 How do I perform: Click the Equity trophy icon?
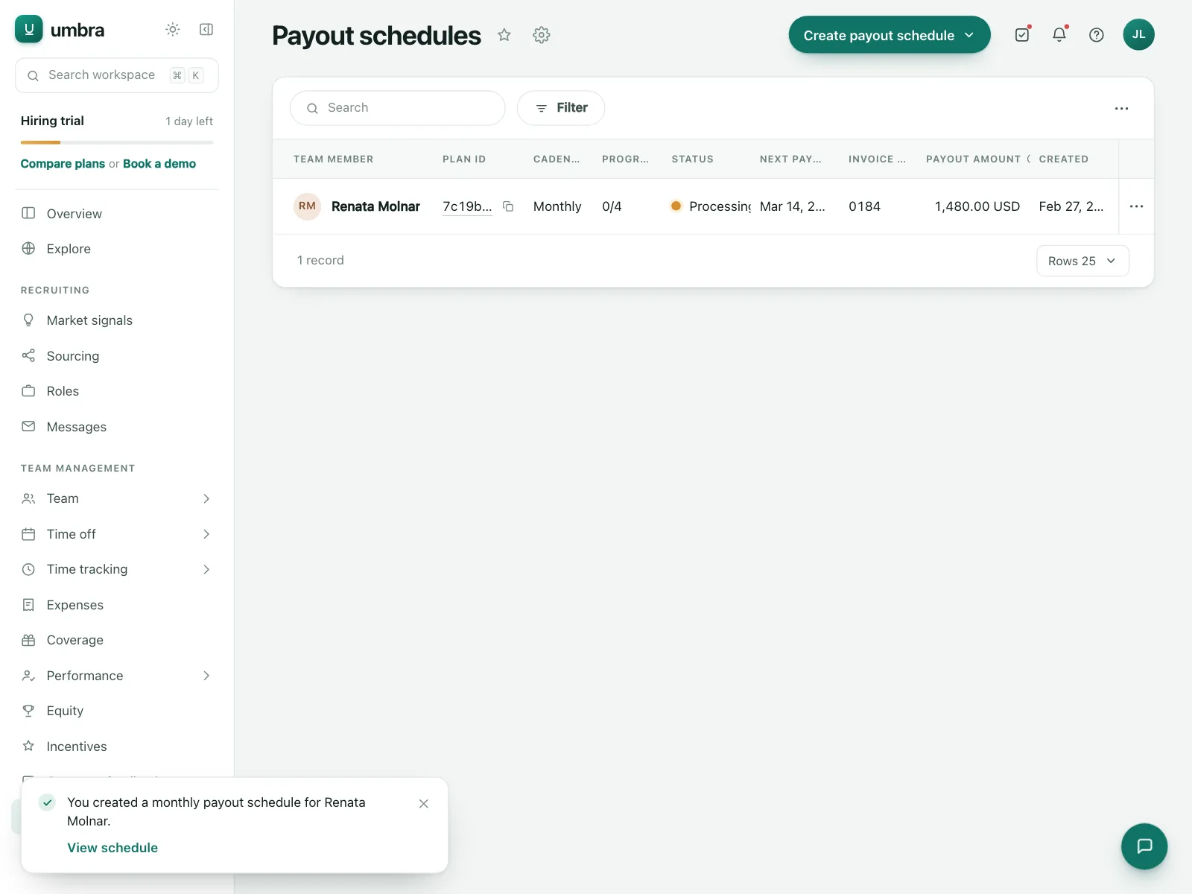[28, 711]
